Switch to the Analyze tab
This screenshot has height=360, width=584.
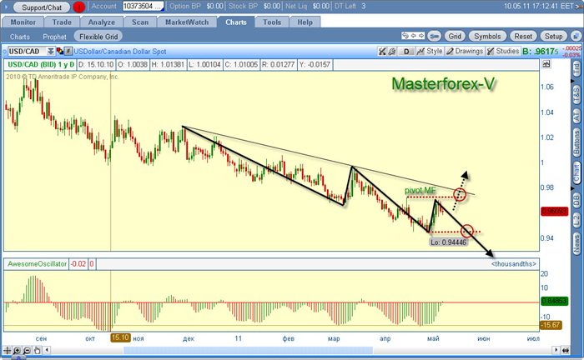(x=101, y=22)
